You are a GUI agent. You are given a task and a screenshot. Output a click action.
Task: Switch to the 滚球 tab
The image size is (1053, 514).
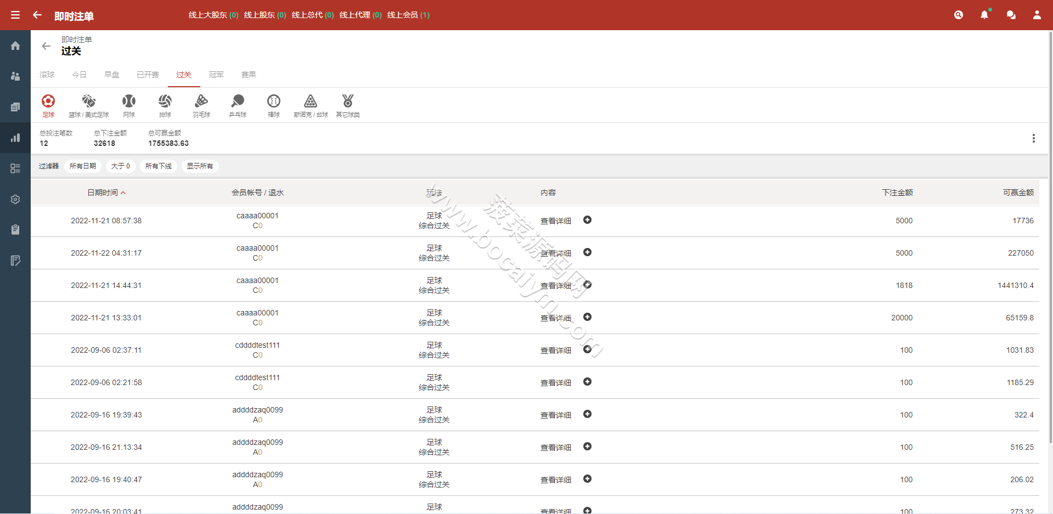(47, 75)
